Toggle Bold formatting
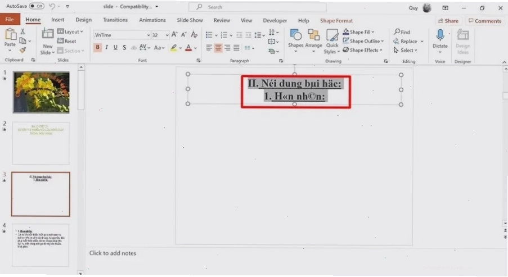508x277 pixels. point(97,48)
